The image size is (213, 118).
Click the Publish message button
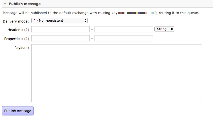click(17, 111)
